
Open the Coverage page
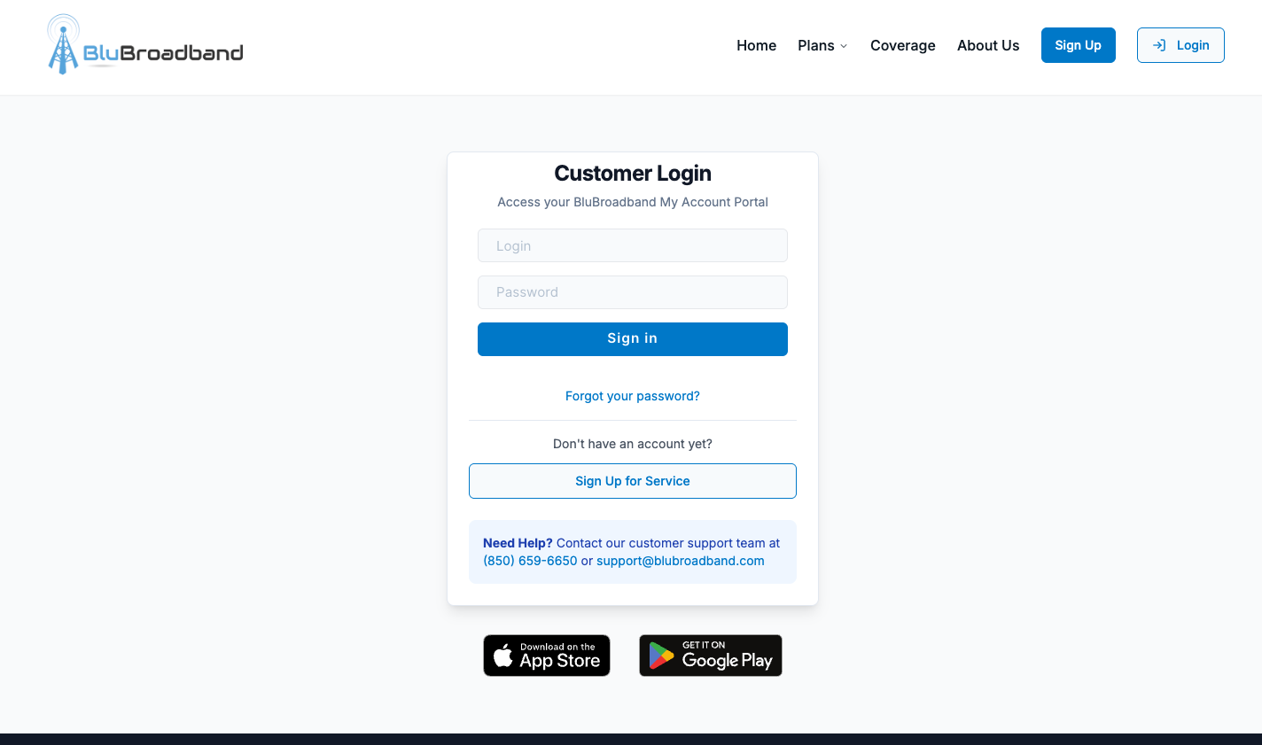click(x=902, y=45)
